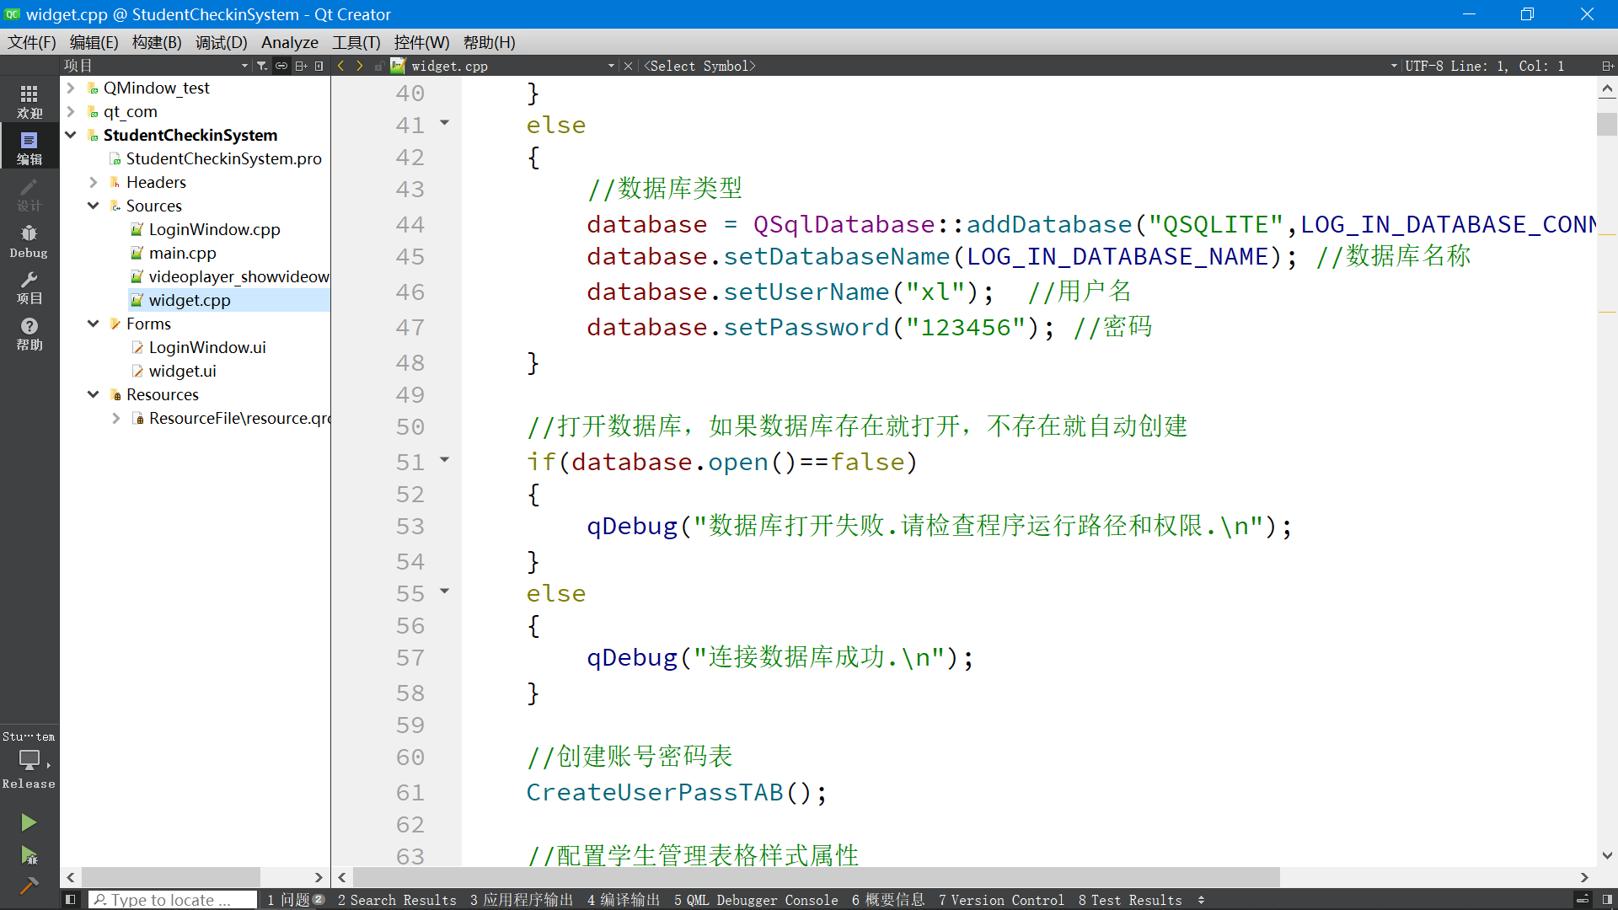This screenshot has width=1618, height=910.
Task: Build project with the hammer icon
Action: (x=29, y=886)
